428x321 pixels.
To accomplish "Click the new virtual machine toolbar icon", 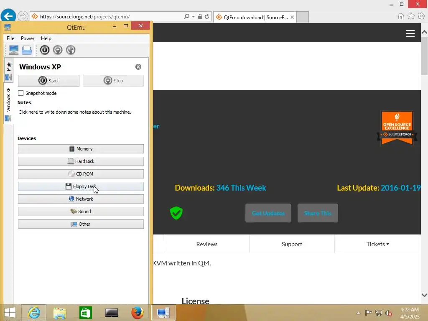I will point(14,50).
